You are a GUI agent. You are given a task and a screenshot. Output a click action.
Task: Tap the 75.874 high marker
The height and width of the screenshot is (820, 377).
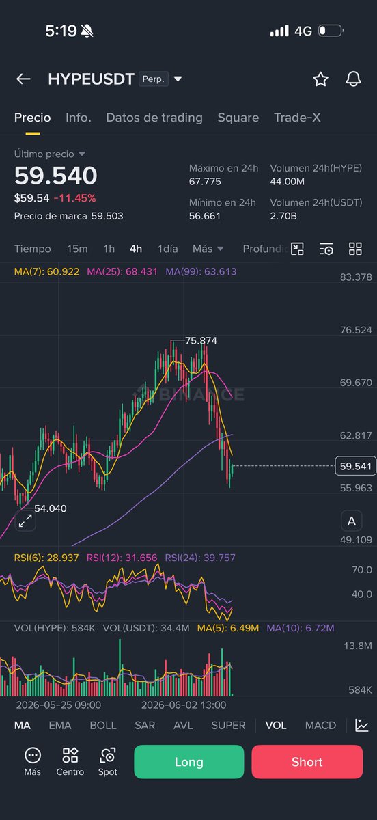(x=201, y=340)
